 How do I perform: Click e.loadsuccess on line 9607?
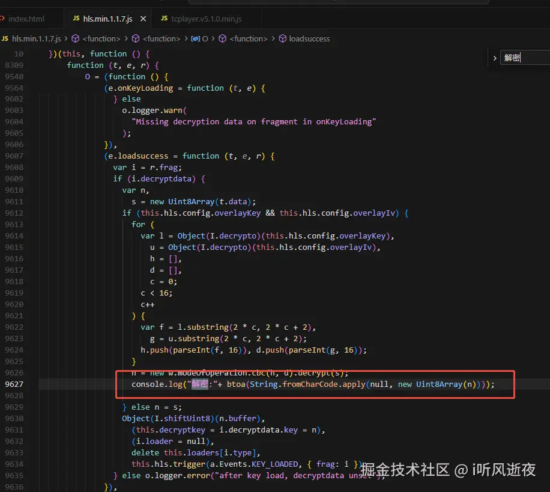(138, 156)
